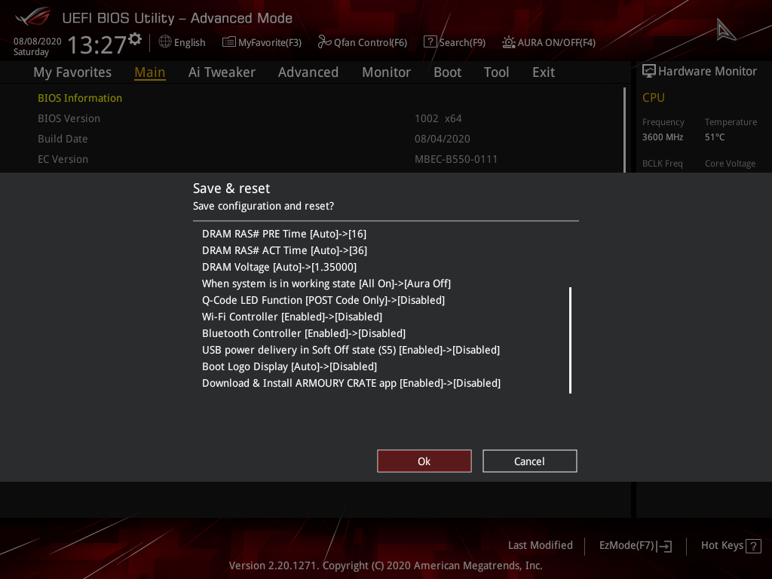Click the version copyright footer text
Viewport: 772px width, 579px height.
(385, 565)
